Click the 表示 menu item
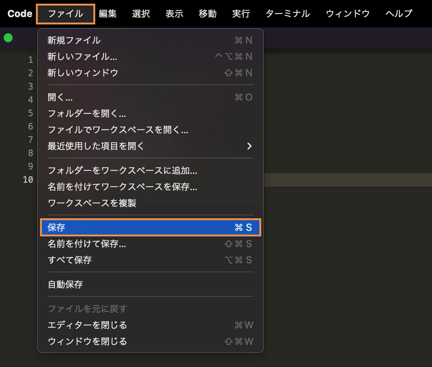The image size is (432, 367). (x=174, y=13)
